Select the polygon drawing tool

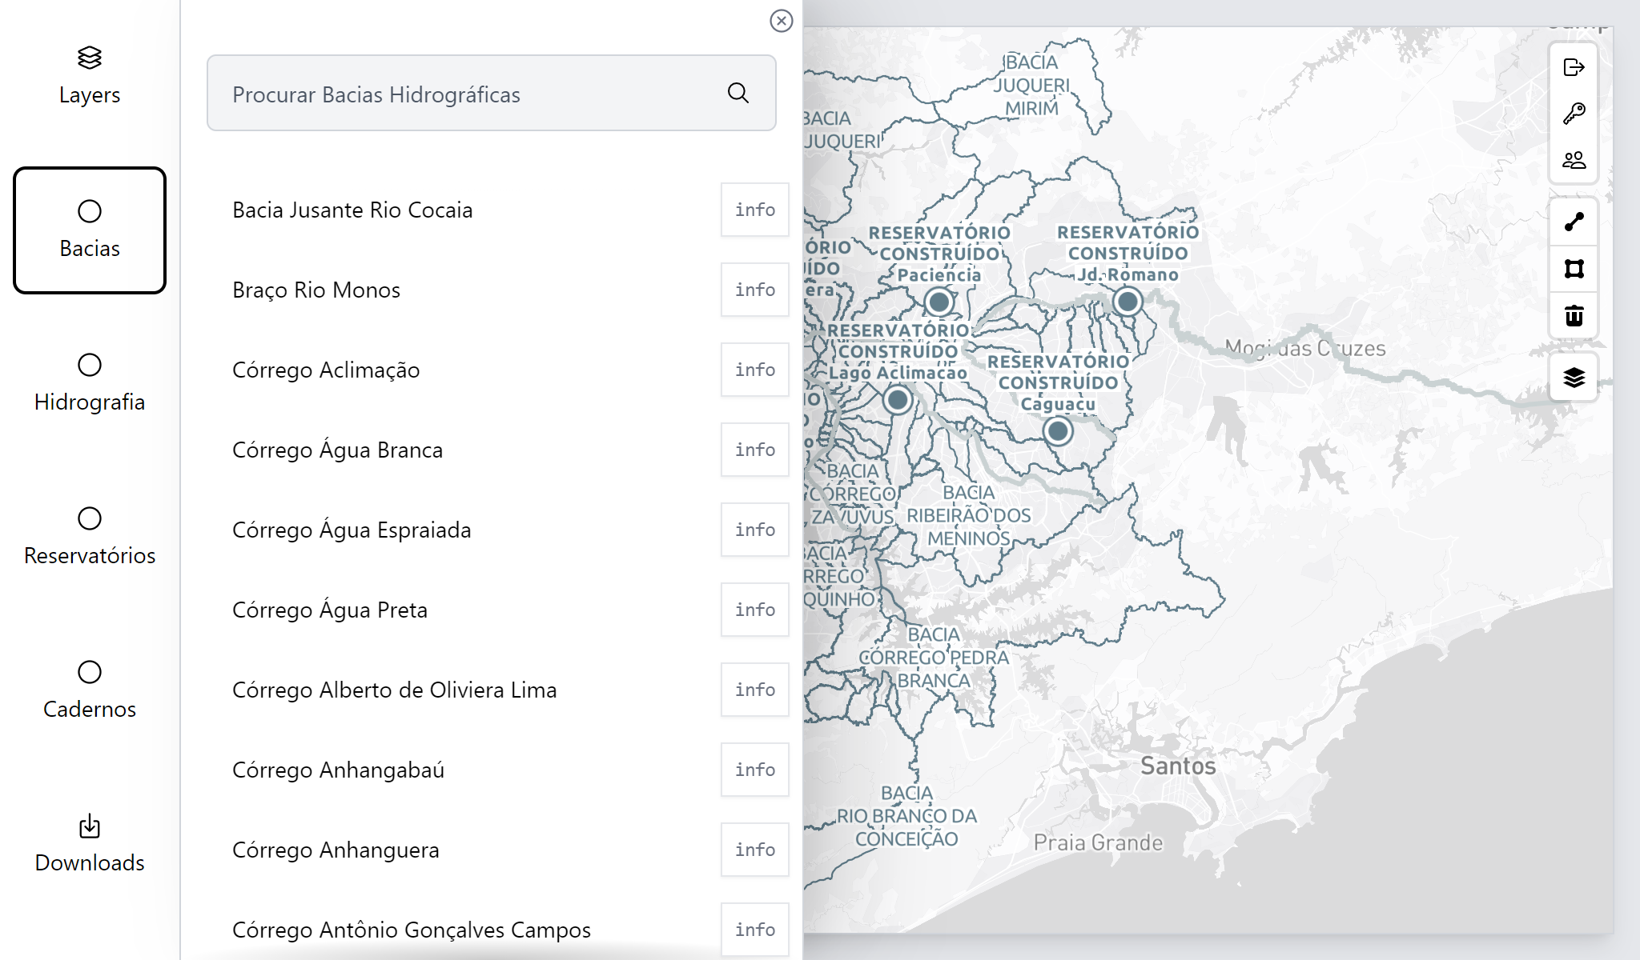[x=1574, y=269]
